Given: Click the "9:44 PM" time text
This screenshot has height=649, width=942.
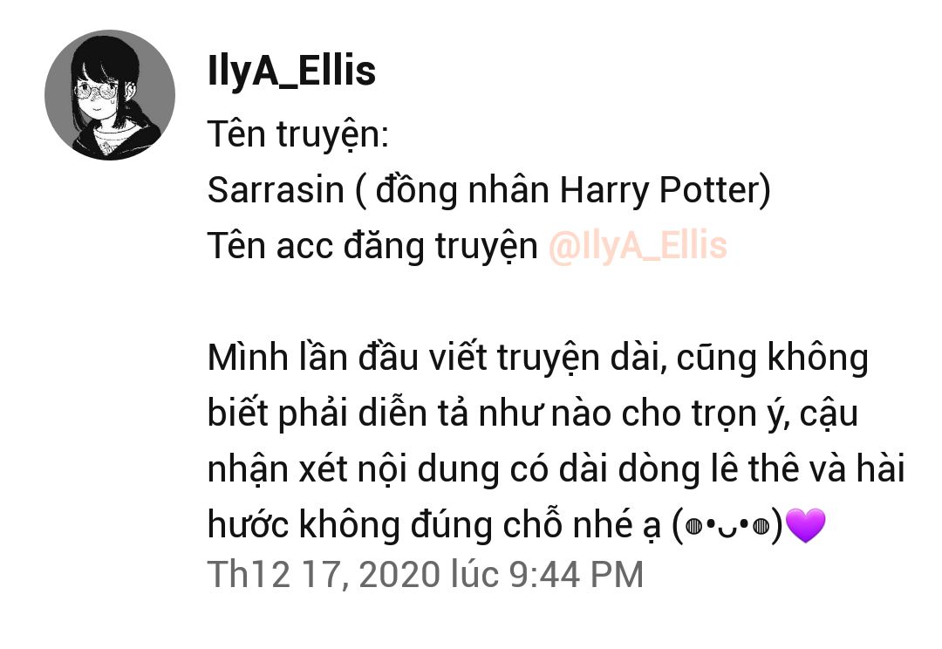Looking at the screenshot, I should pyautogui.click(x=577, y=574).
